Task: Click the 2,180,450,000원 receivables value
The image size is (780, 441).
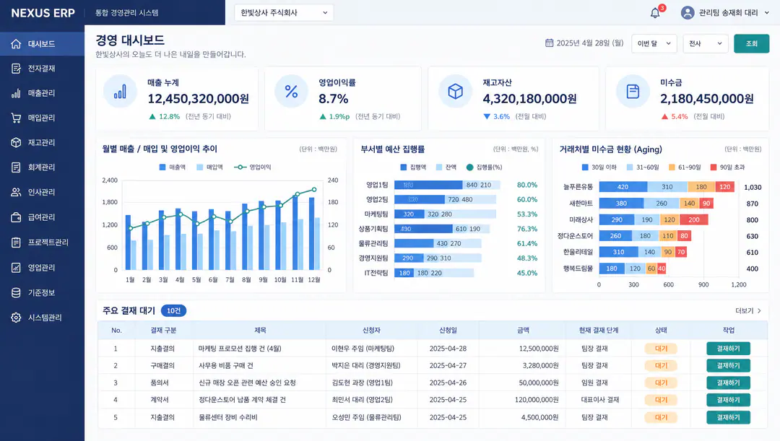Action: pos(707,99)
